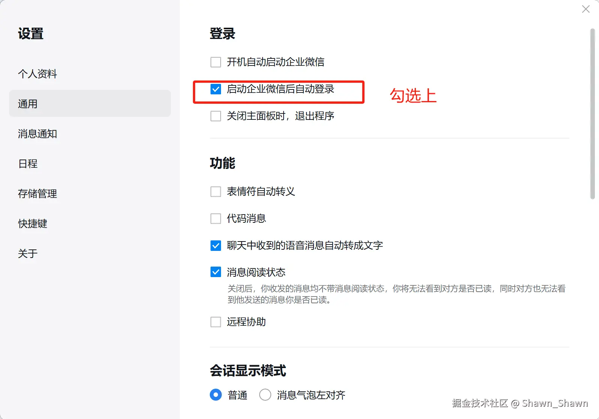Open the 个人资料 settings section
The height and width of the screenshot is (419, 599).
tap(90, 74)
